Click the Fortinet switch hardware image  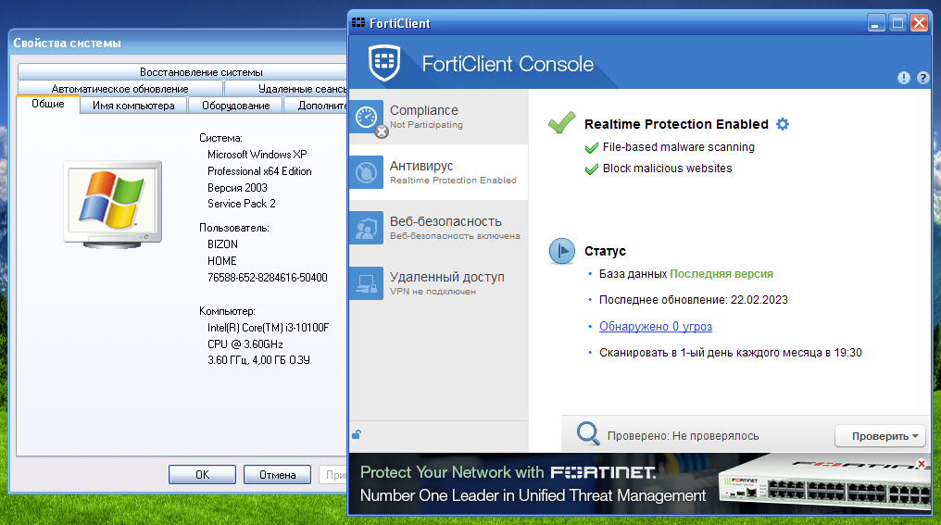click(x=825, y=481)
